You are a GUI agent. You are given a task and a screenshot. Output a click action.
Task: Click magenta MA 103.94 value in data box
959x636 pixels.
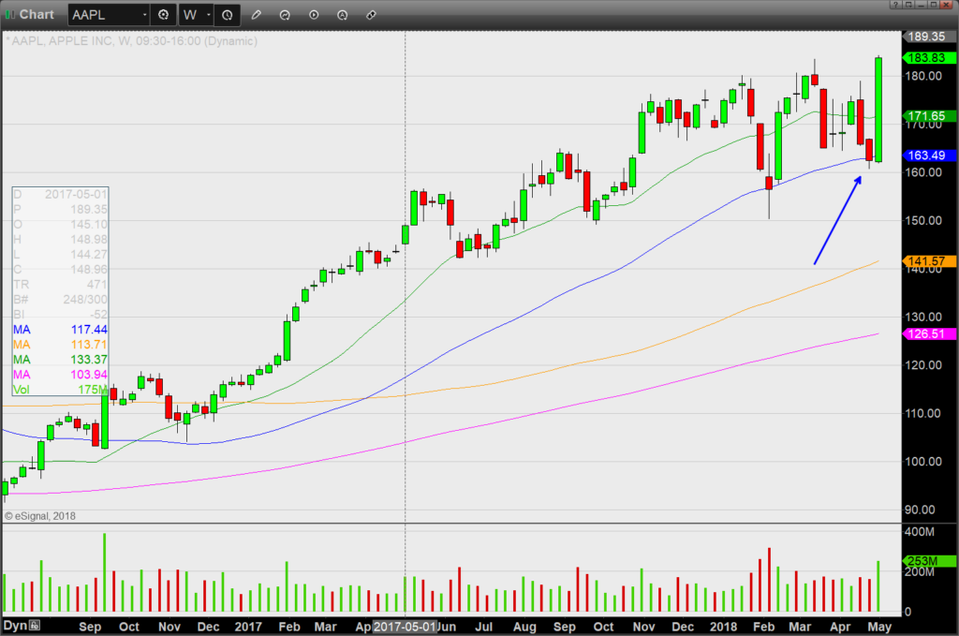click(89, 375)
